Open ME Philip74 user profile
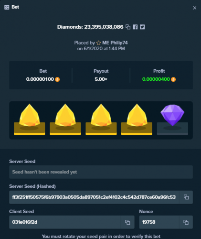The width and height of the screenshot is (201, 239). point(115,43)
